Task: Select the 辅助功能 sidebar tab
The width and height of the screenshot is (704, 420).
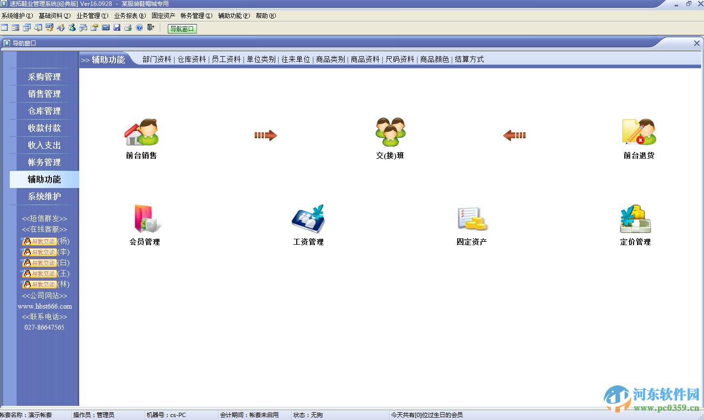Action: [x=44, y=179]
